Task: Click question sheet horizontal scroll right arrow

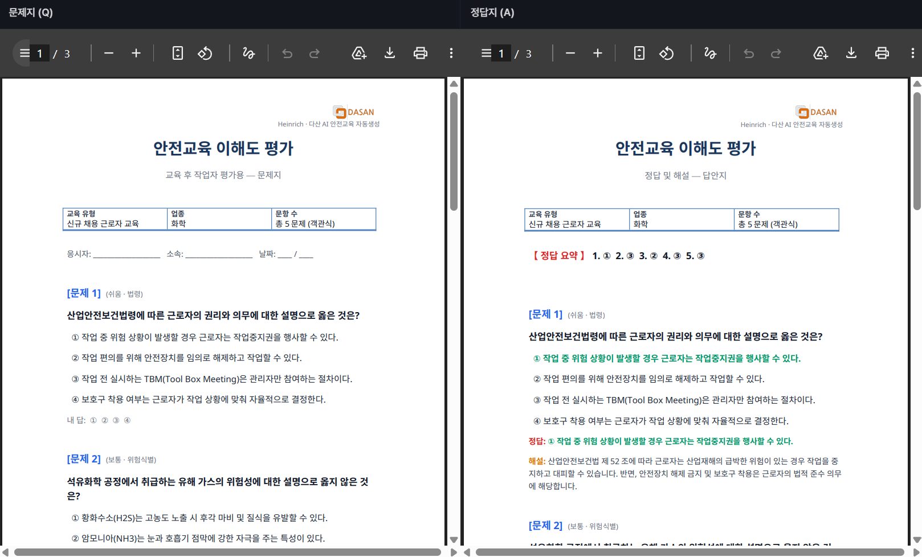Action: 454,552
